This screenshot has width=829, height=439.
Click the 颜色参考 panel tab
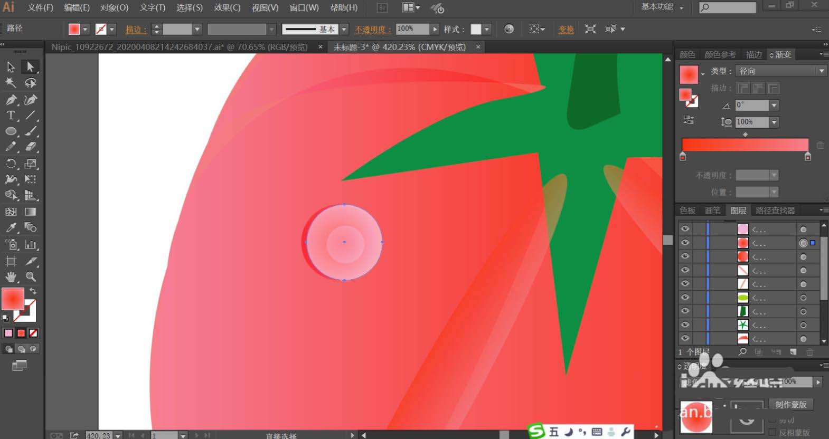pyautogui.click(x=720, y=54)
